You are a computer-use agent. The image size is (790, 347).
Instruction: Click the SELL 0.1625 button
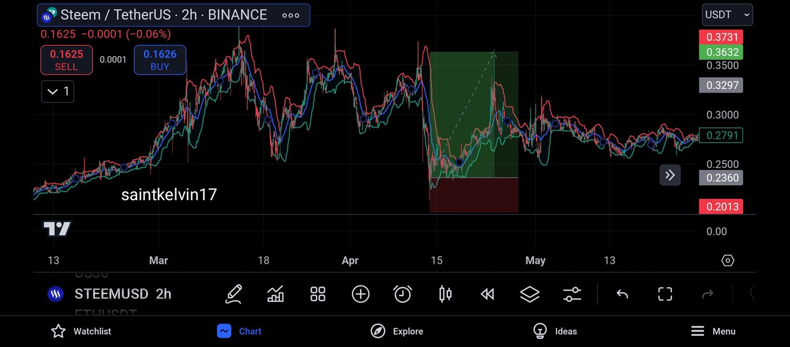point(67,60)
